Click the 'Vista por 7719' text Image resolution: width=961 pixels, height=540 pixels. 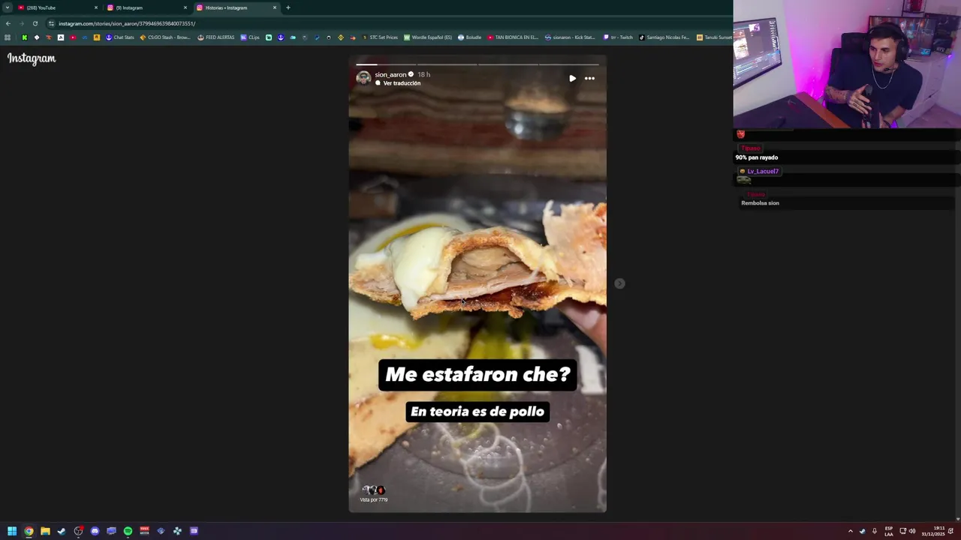pyautogui.click(x=373, y=499)
